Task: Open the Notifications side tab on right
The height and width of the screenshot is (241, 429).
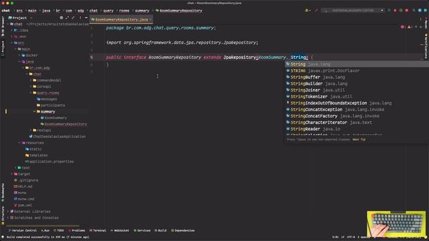Action: (x=426, y=47)
